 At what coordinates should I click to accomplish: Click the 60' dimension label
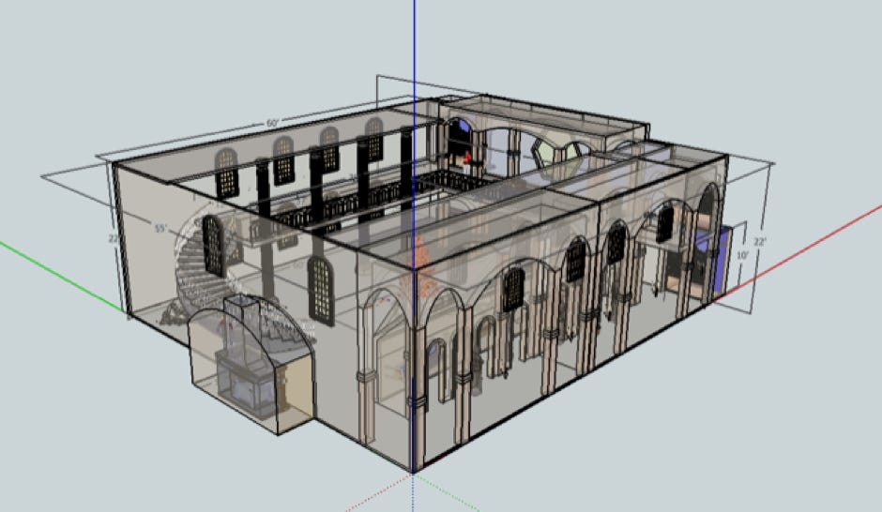coord(273,124)
